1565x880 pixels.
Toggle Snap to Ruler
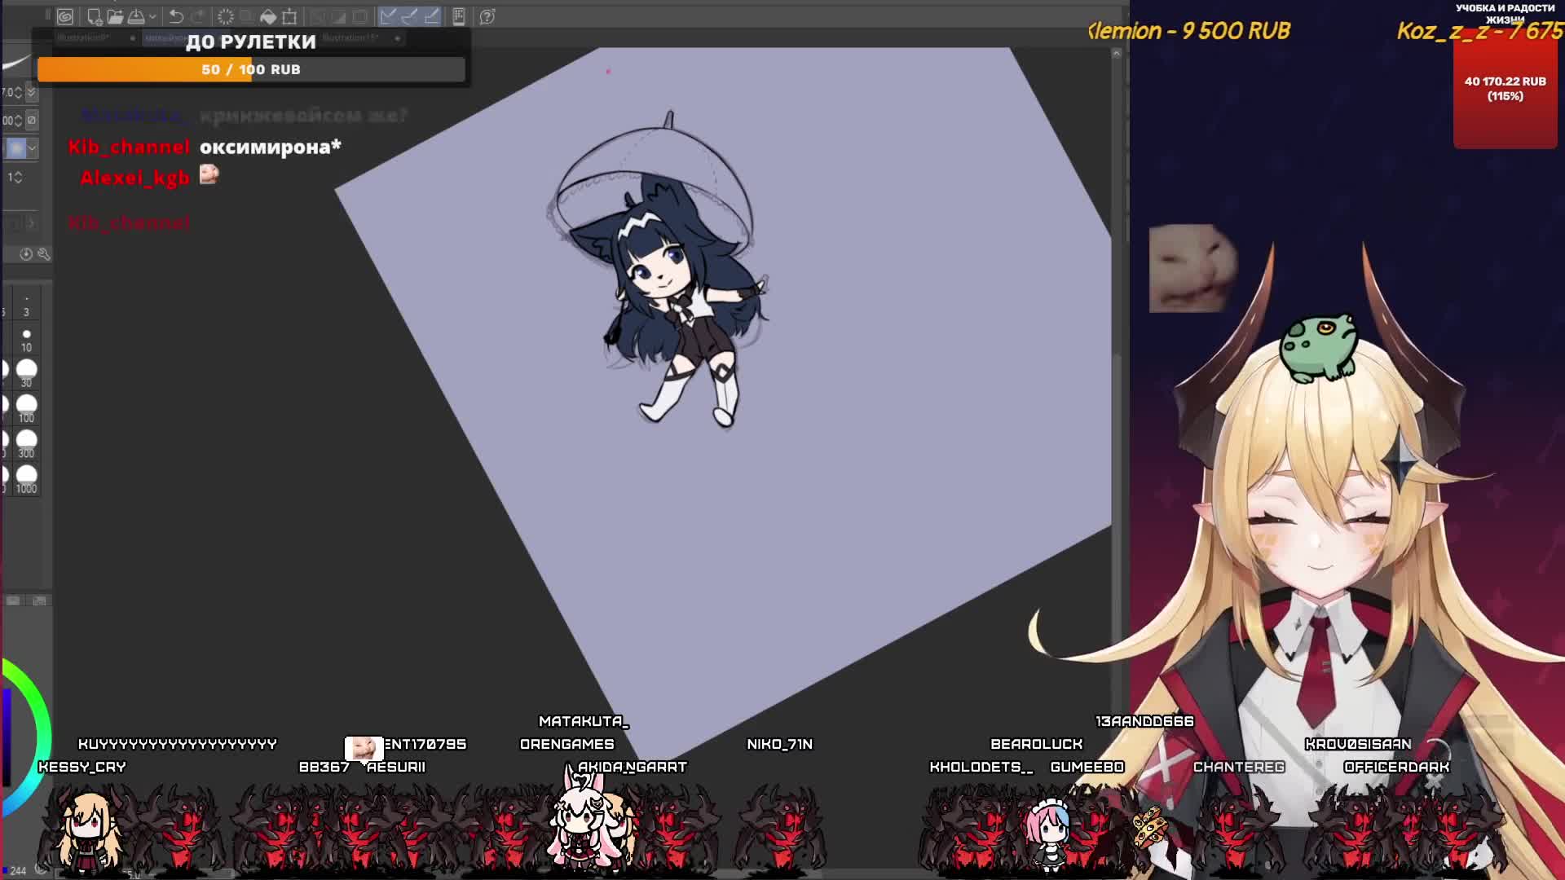coord(388,16)
